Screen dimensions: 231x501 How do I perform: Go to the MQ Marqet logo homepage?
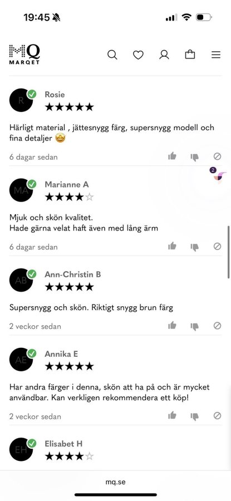24,55
